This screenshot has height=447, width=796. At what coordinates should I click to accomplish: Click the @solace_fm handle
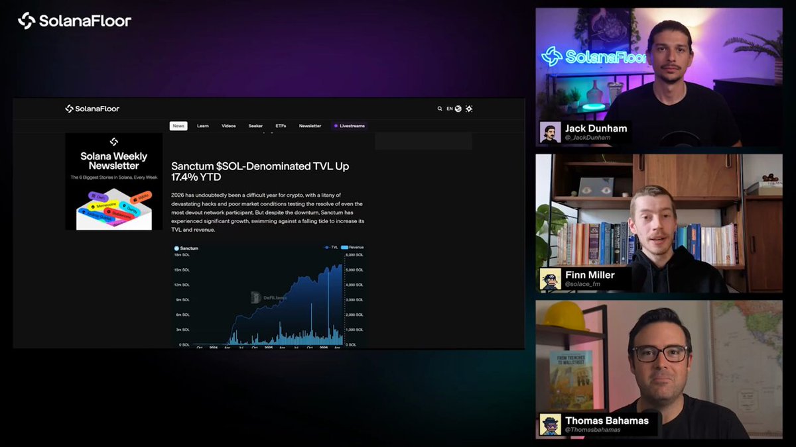click(x=583, y=284)
